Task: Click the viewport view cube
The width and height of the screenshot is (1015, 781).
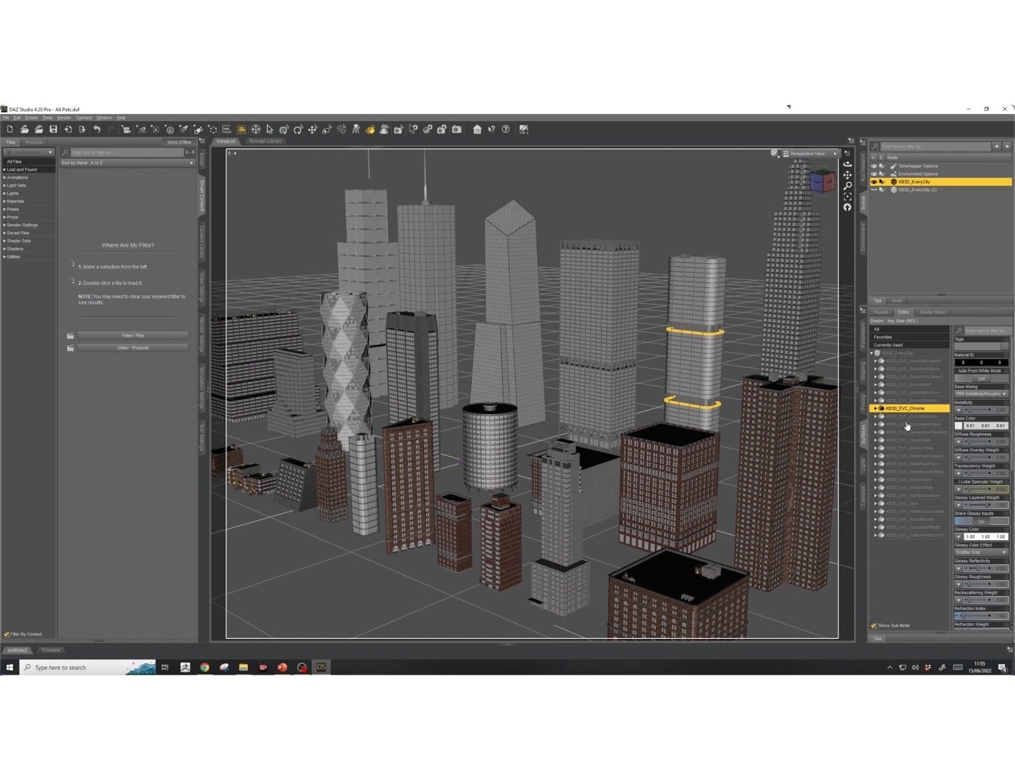Action: click(821, 182)
